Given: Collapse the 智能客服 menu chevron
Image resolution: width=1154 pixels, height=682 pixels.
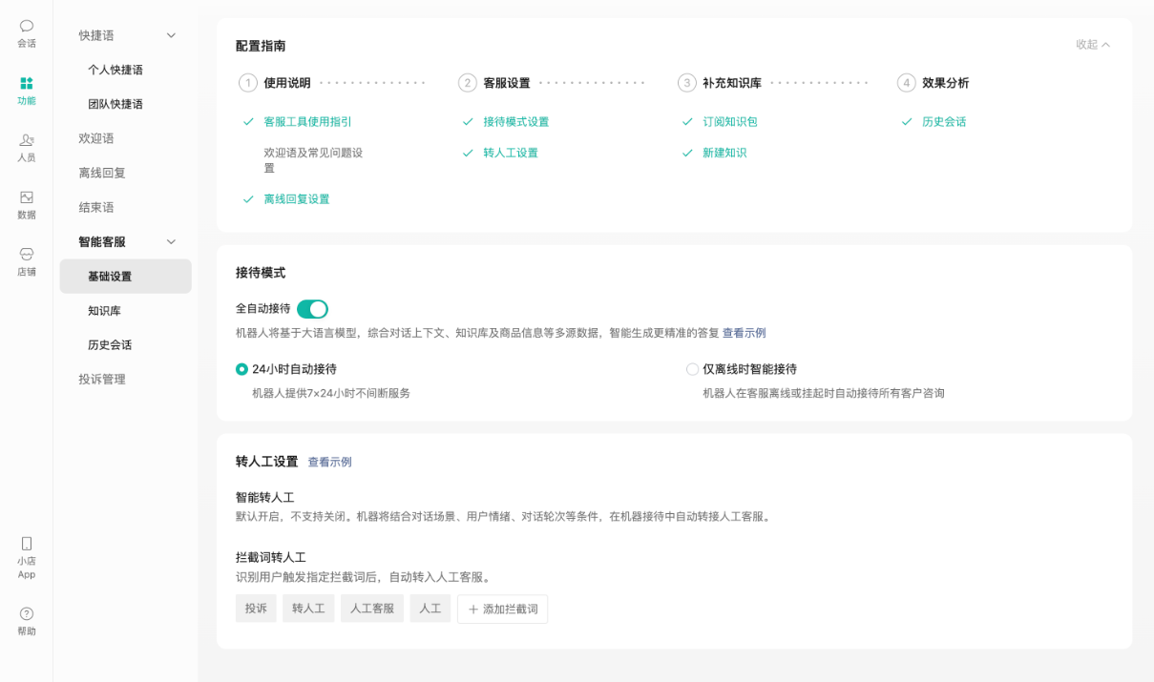Looking at the screenshot, I should tap(172, 242).
